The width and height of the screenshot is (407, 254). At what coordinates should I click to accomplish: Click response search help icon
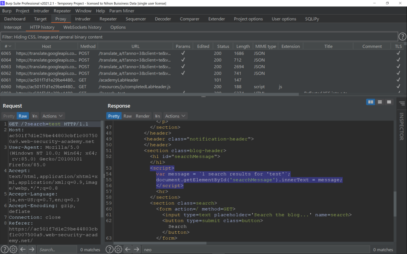(x=109, y=250)
